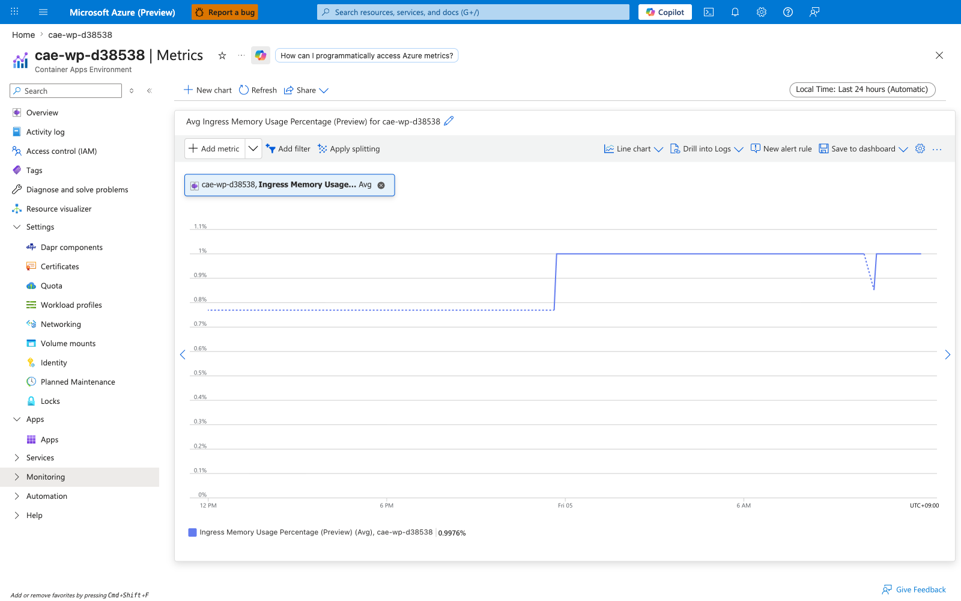Focus the sidebar Search field
The width and height of the screenshot is (961, 601).
click(x=66, y=91)
